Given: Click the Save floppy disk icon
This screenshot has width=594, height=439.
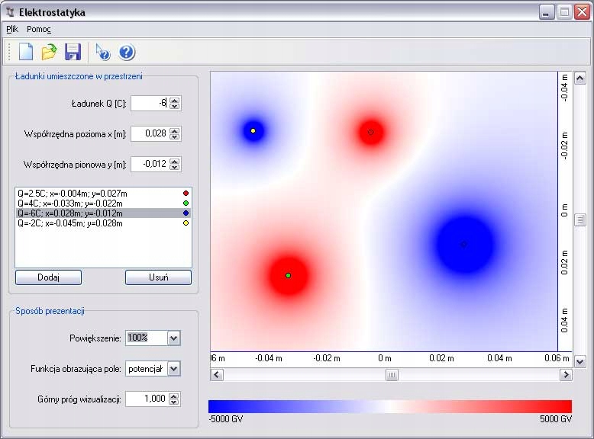Looking at the screenshot, I should [x=73, y=52].
